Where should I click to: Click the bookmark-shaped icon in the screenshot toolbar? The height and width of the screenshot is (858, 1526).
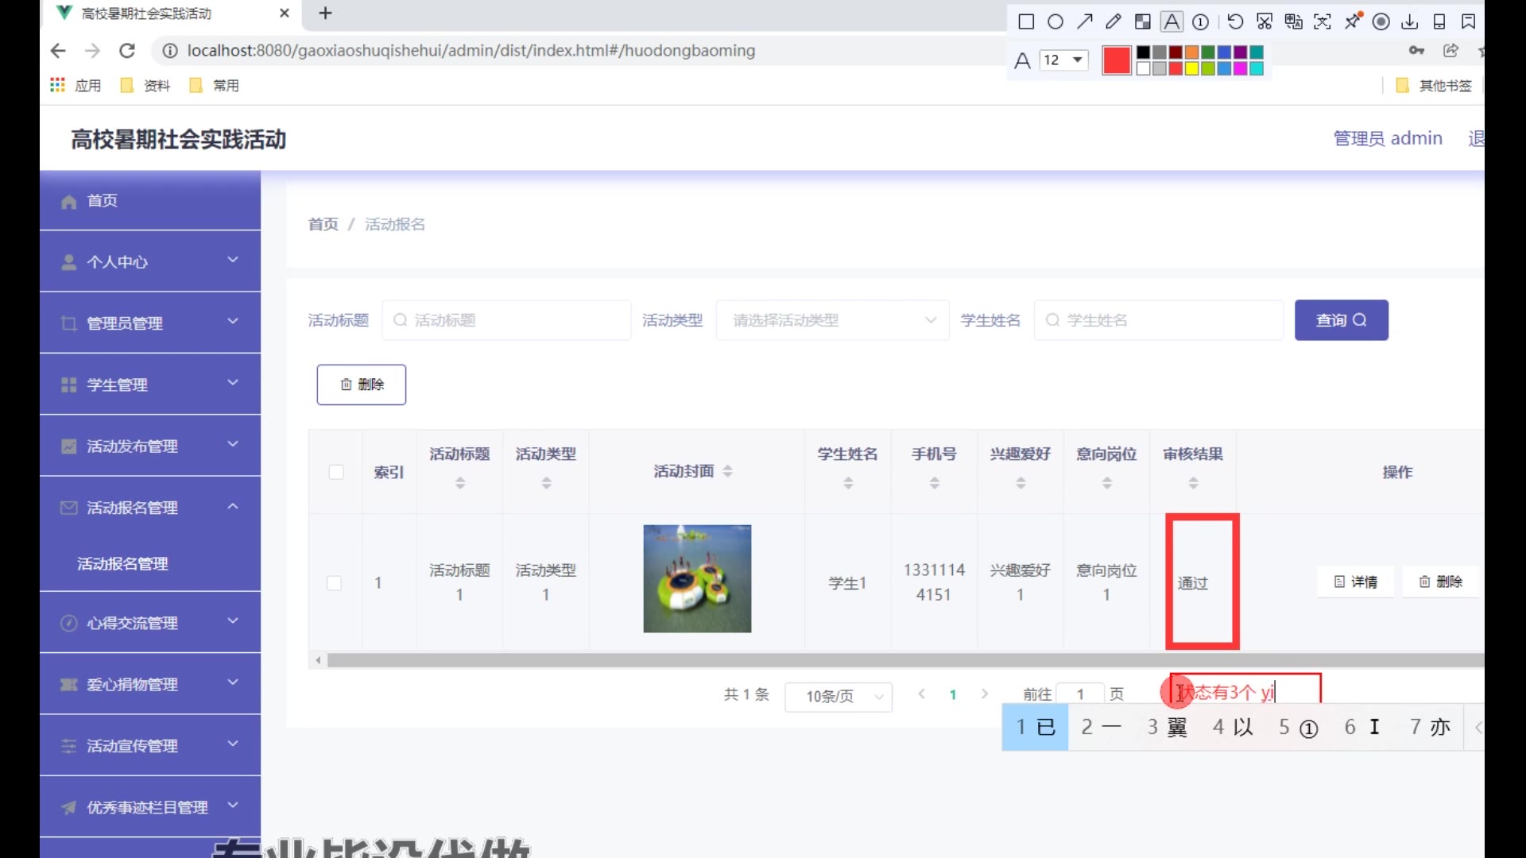1469,22
